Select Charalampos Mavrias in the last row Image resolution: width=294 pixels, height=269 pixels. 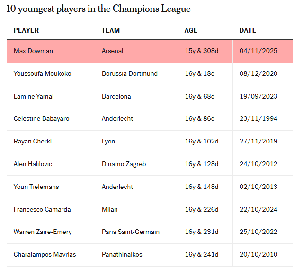[45, 255]
